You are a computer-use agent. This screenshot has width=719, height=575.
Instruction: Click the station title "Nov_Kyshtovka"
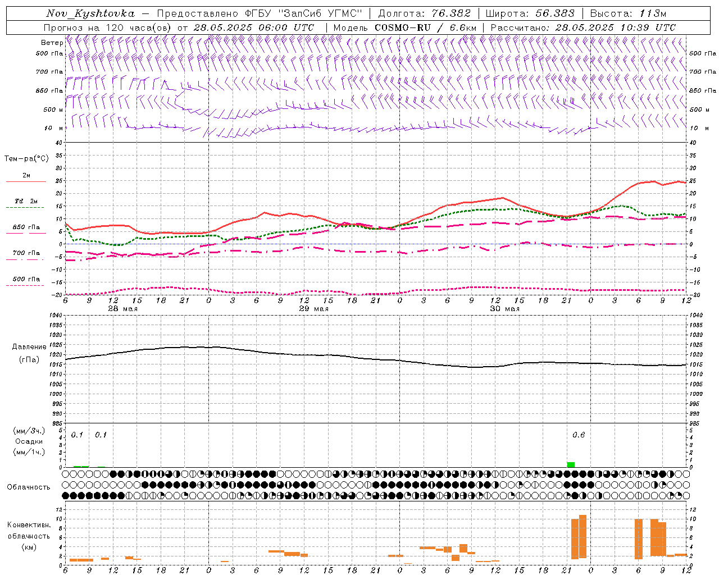(90, 13)
